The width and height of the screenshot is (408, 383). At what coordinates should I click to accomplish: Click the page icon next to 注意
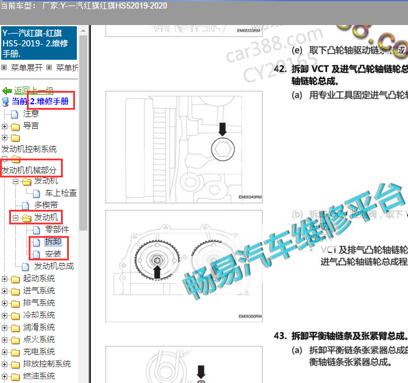pos(15,114)
